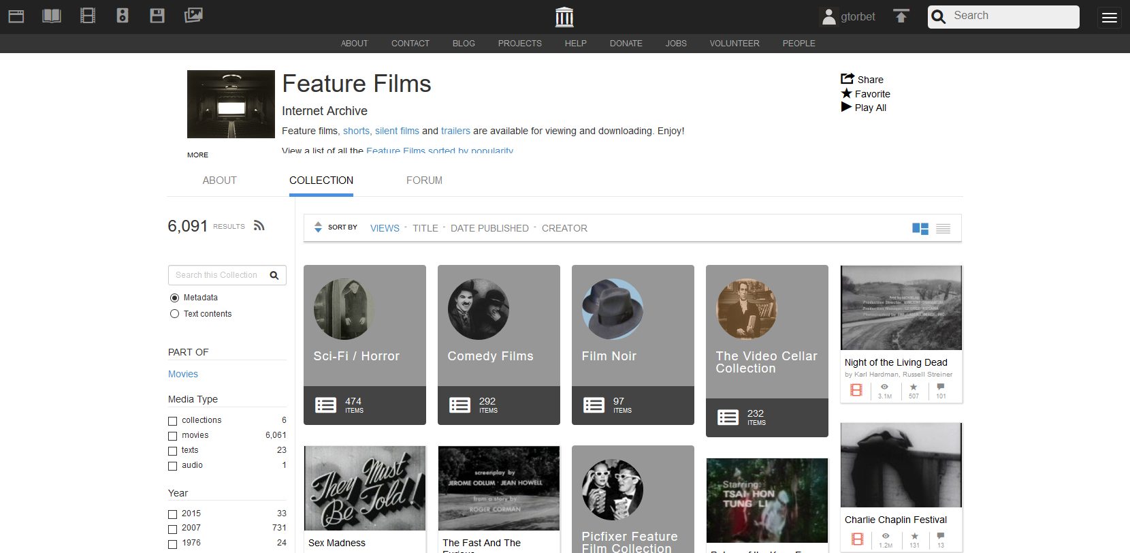Click list icon on Sci-Fi / Horror card

325,405
